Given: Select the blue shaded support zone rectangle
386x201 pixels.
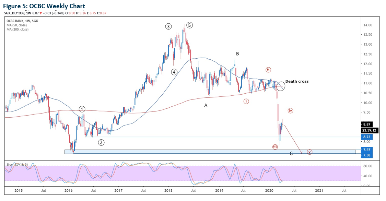Looking at the screenshot, I should (x=210, y=152).
